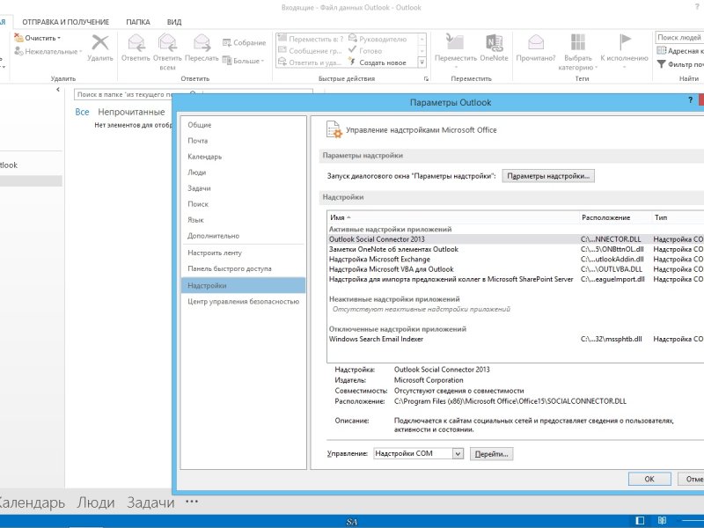
Task: Run quick step Руководителю
Action: coord(378,39)
